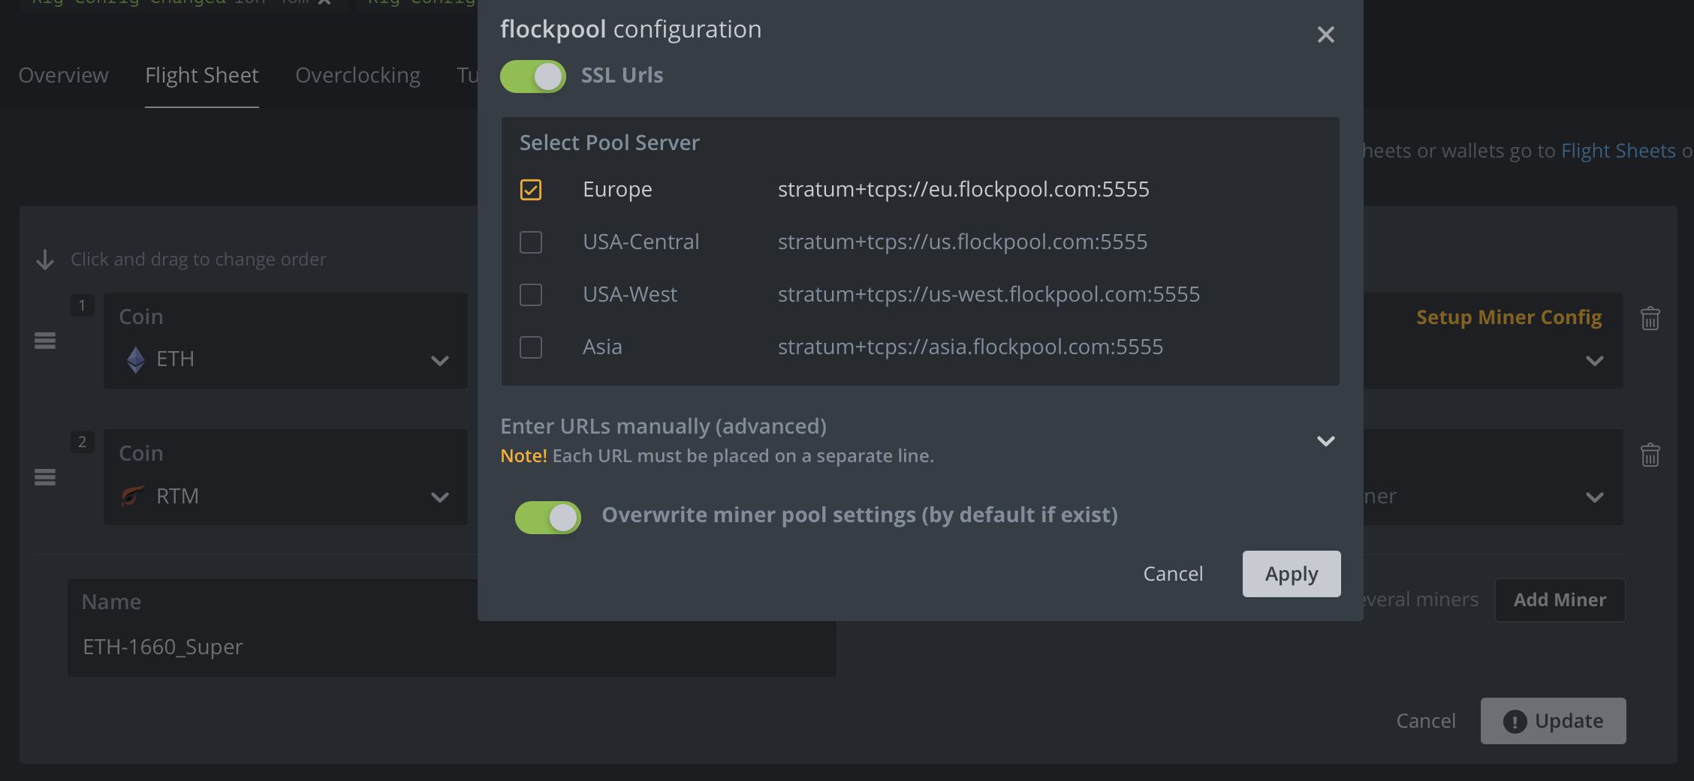This screenshot has width=1694, height=781.
Task: Click the RTM coin logo icon
Action: click(133, 496)
